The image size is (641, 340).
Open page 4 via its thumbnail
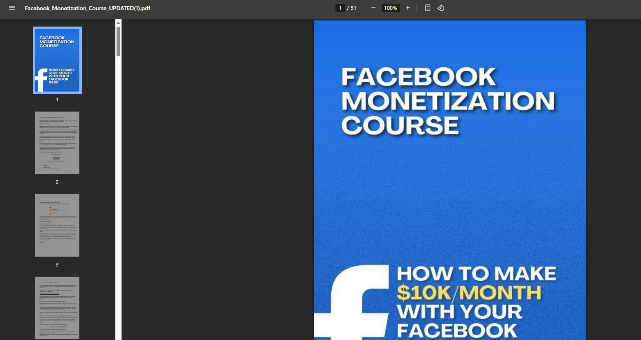57,308
